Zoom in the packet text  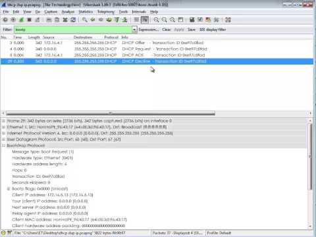156,20
